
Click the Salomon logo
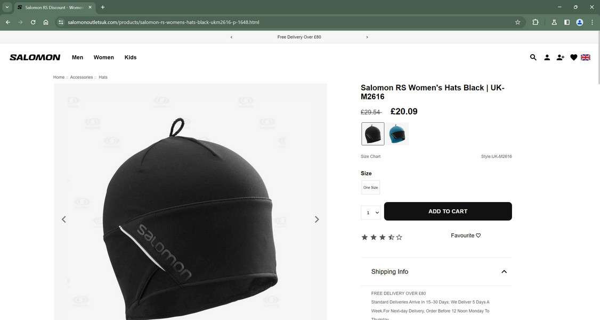35,57
